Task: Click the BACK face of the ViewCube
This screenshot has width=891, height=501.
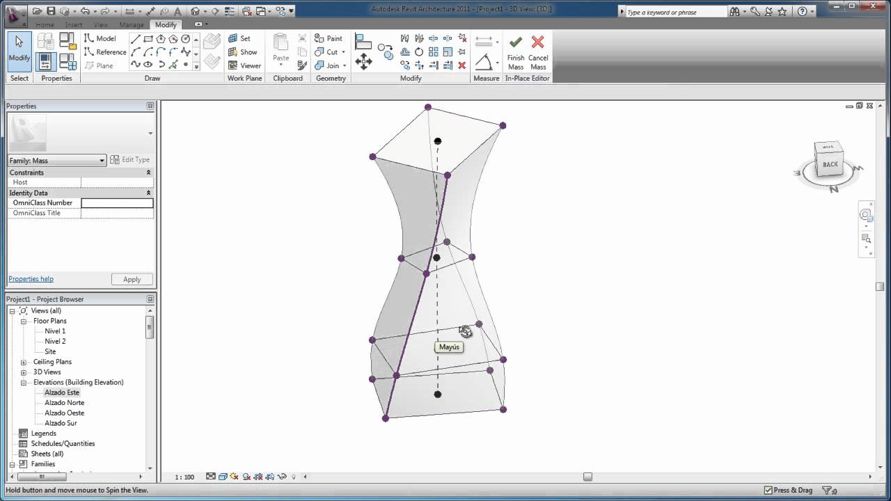Action: 830,164
